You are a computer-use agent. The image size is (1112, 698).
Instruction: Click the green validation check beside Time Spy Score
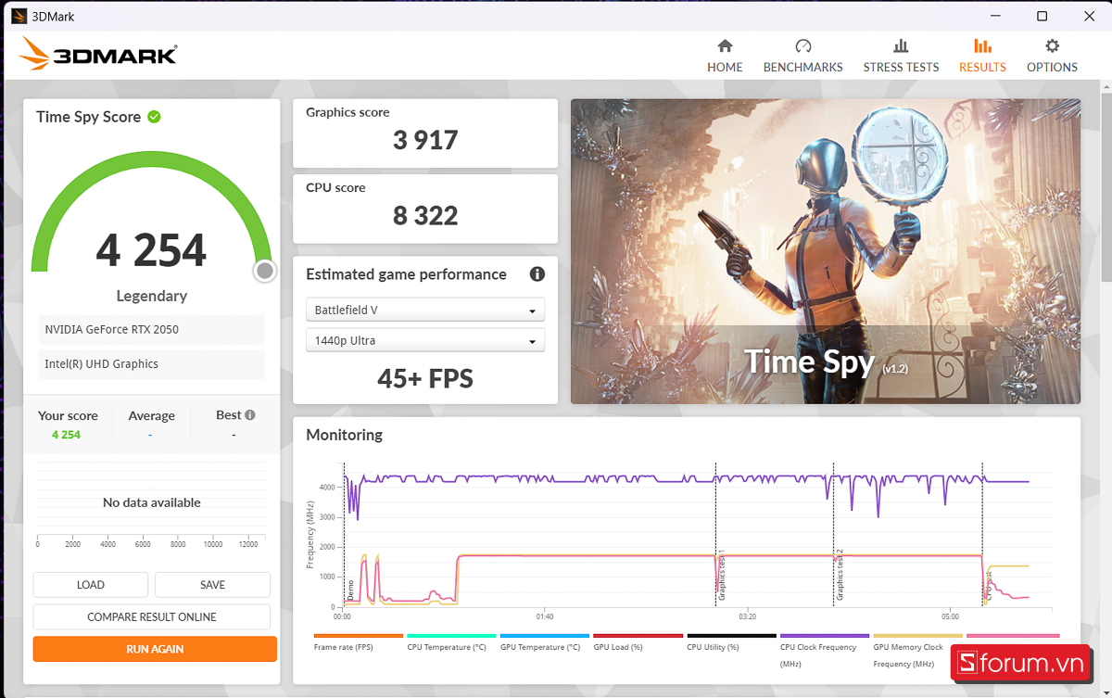(x=154, y=117)
